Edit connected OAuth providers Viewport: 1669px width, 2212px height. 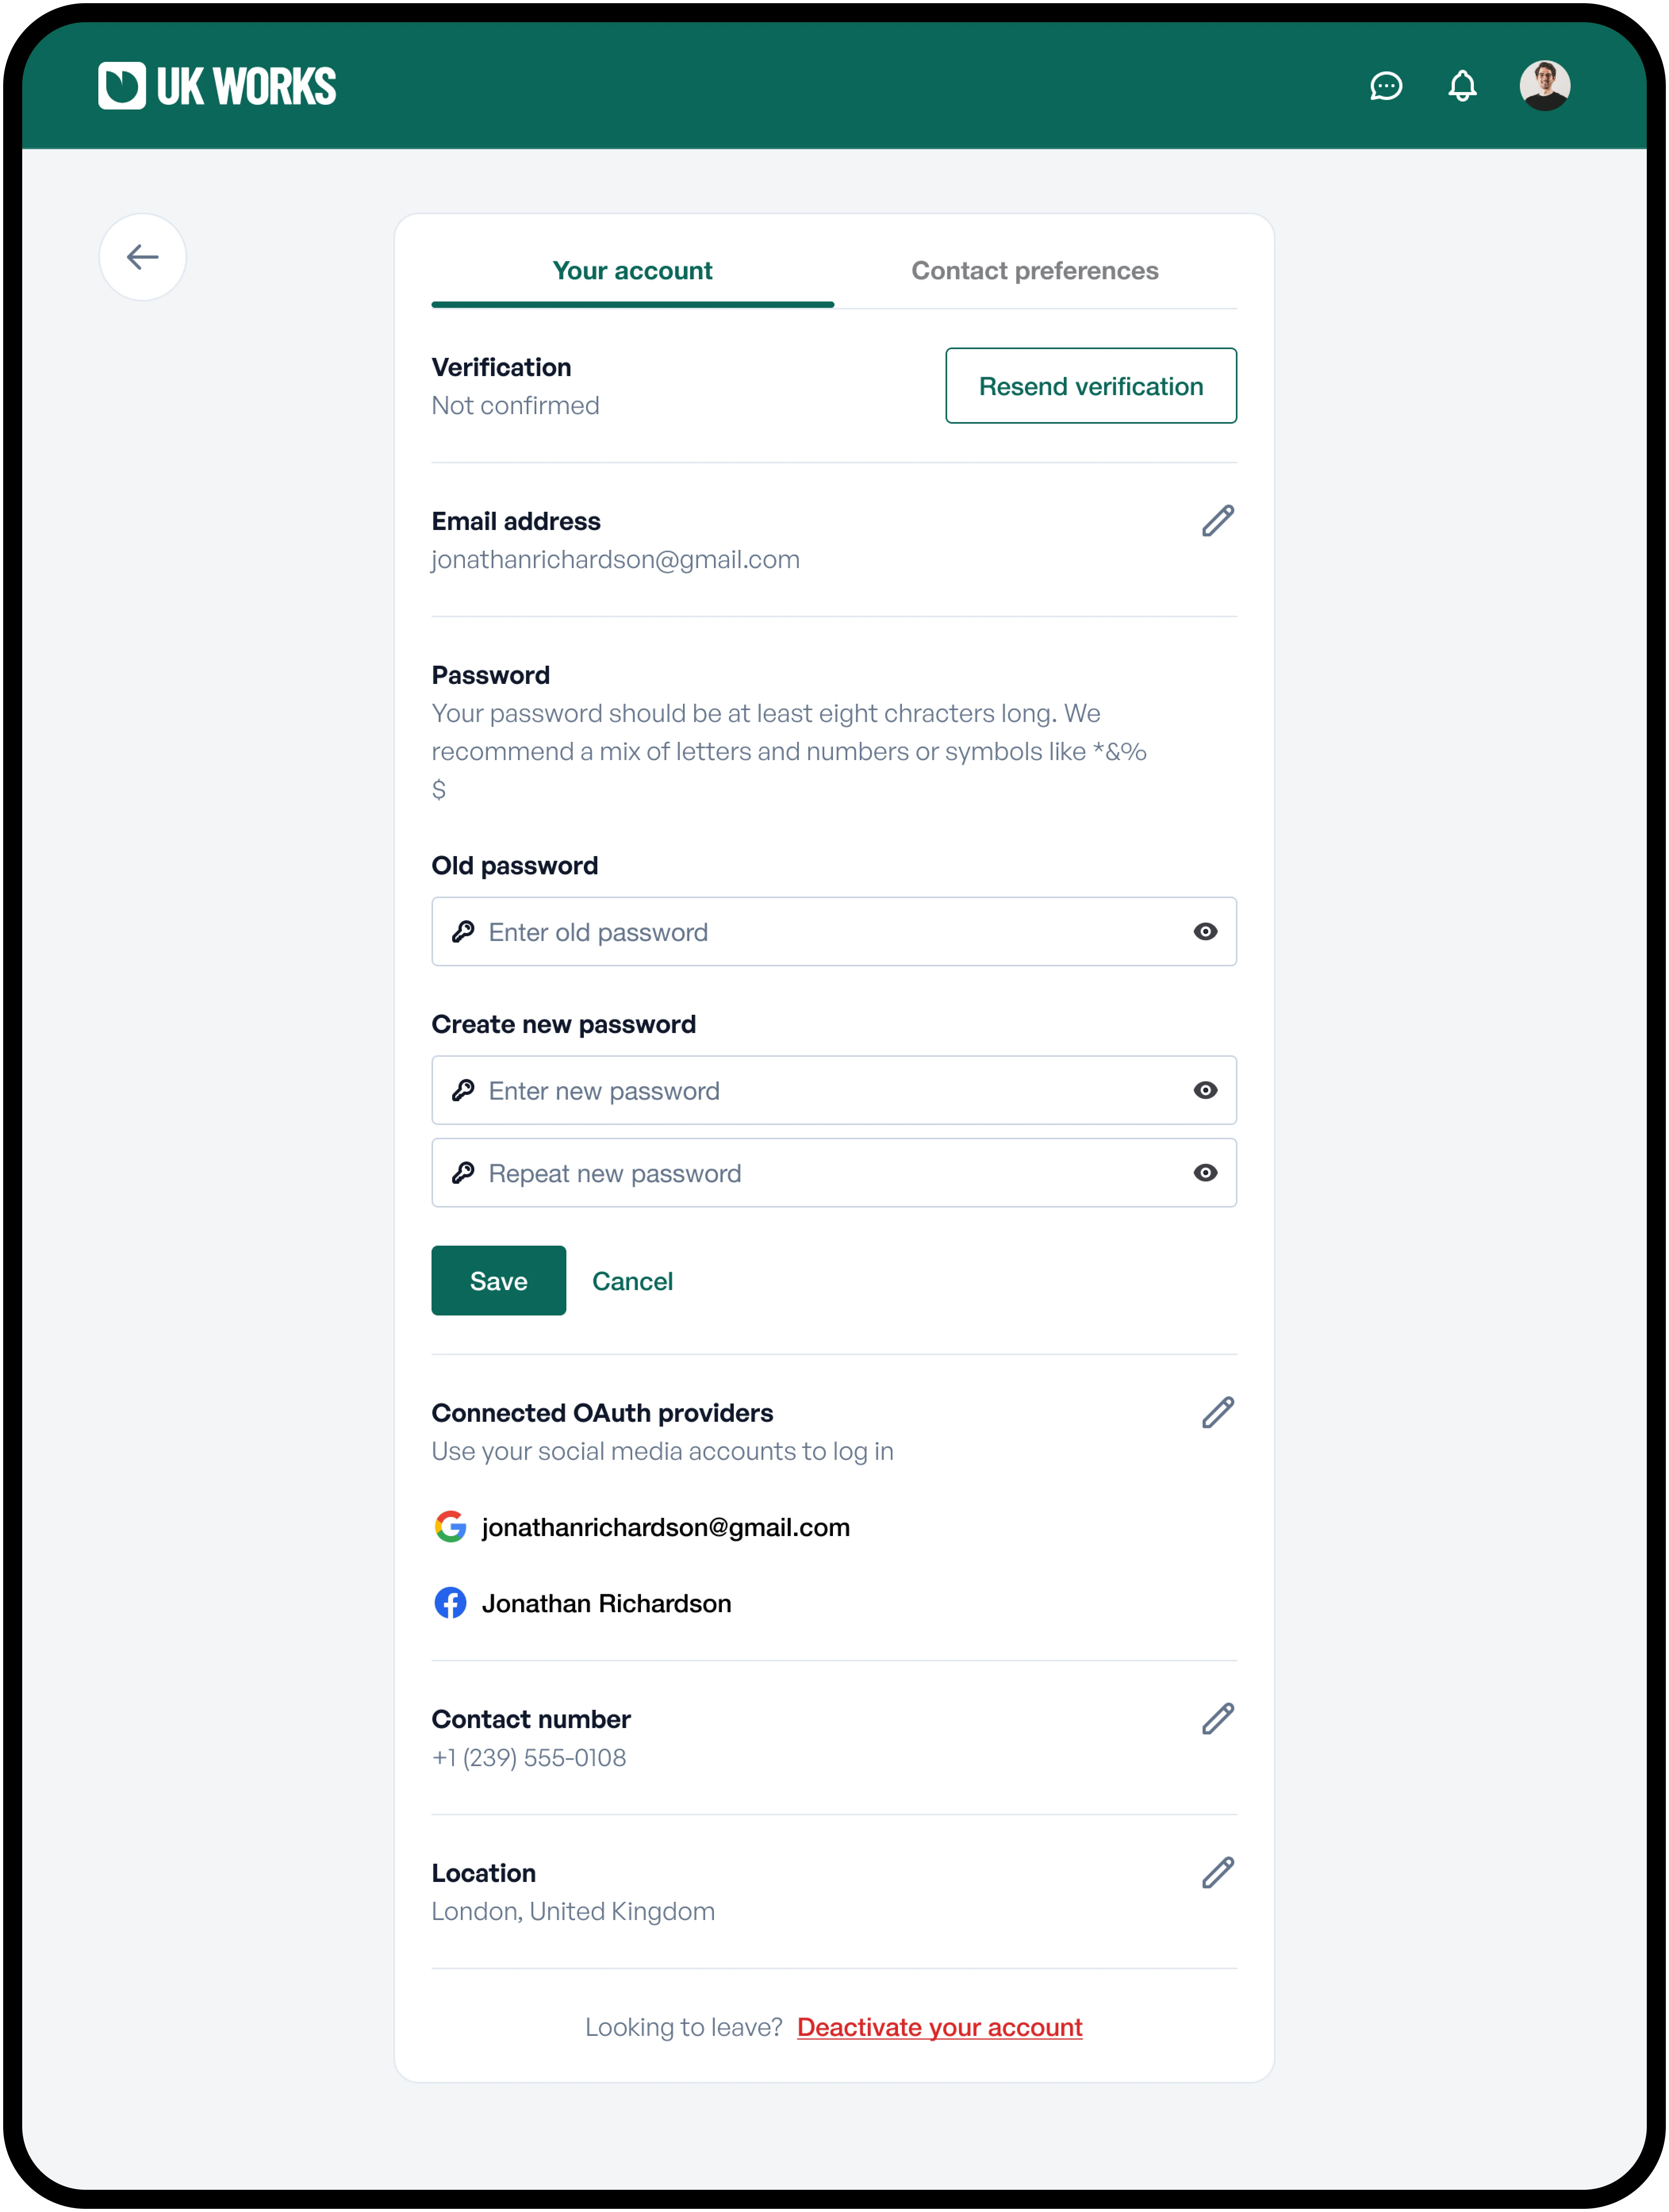[1217, 1413]
